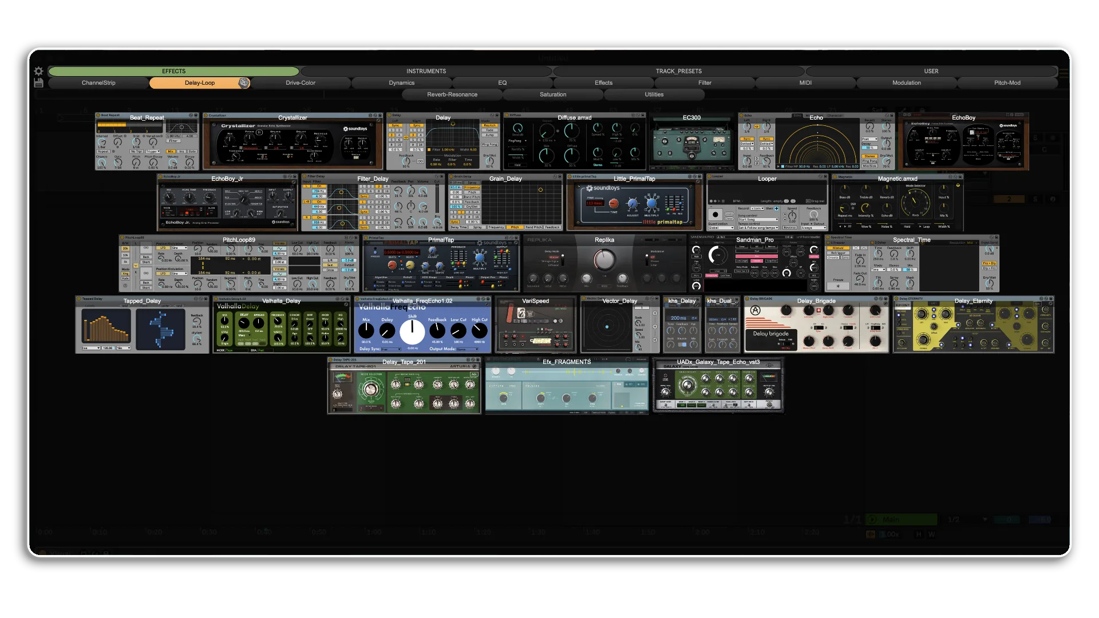Select the Reverb-Resonance category tab
1099x618 pixels.
point(452,95)
